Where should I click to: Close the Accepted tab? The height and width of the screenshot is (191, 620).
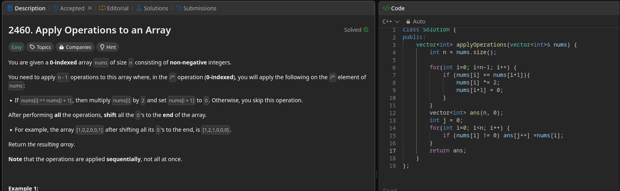click(x=89, y=8)
